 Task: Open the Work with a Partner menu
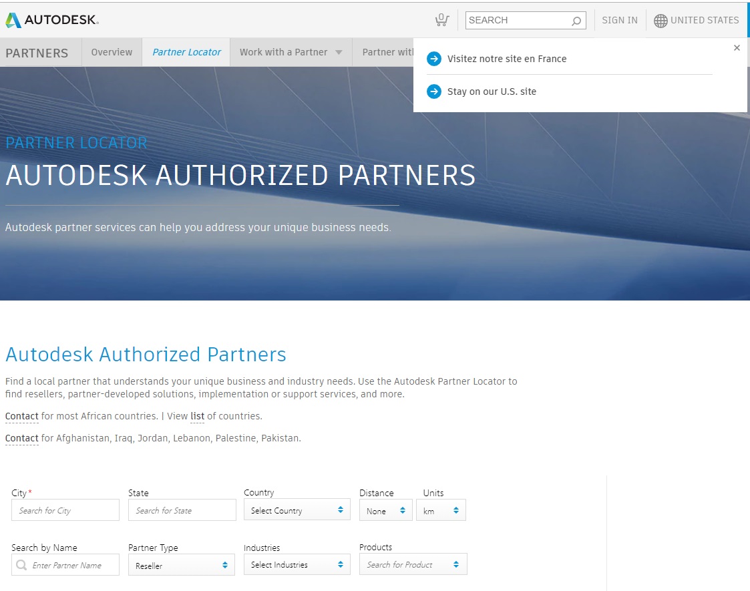coord(284,51)
